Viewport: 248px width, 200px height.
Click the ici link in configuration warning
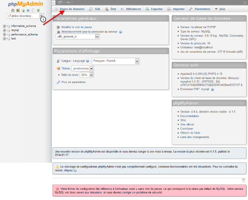click(75, 171)
